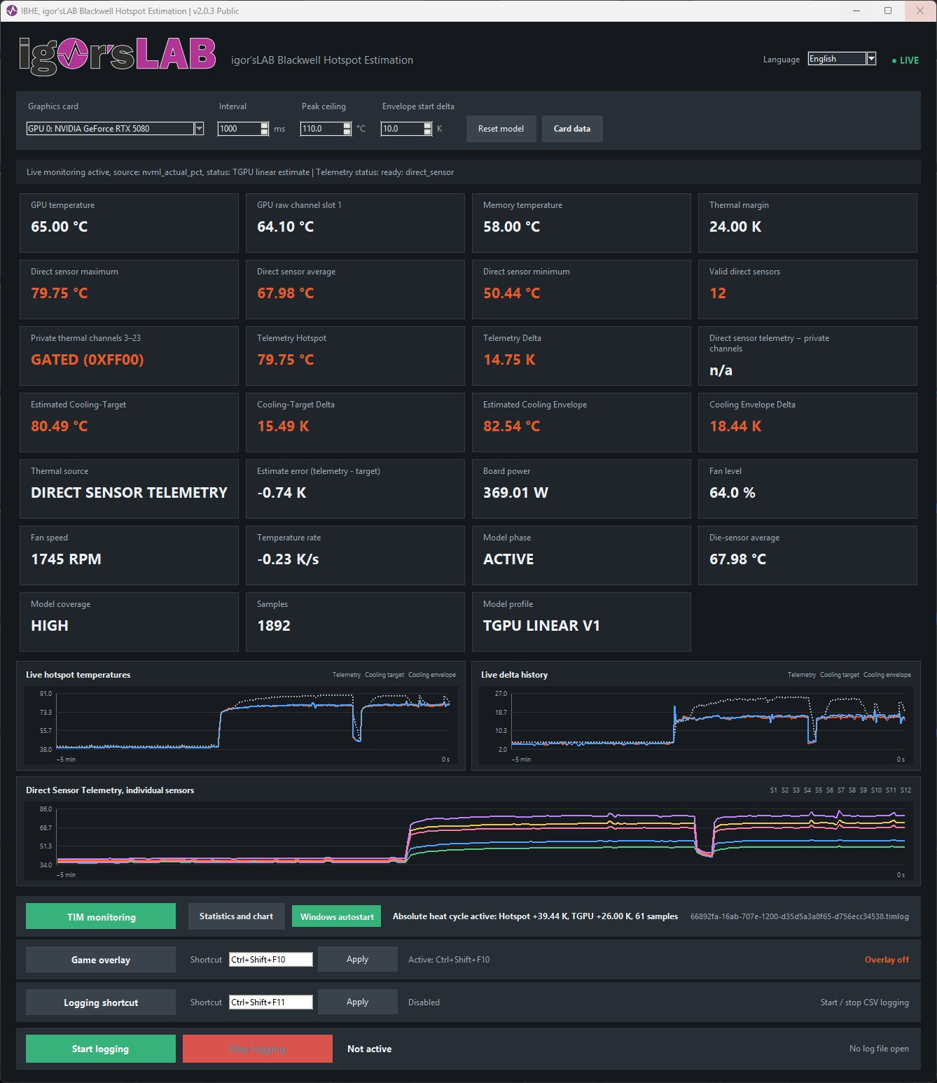Viewport: 937px width, 1083px height.
Task: Open the Card data button
Action: click(572, 129)
